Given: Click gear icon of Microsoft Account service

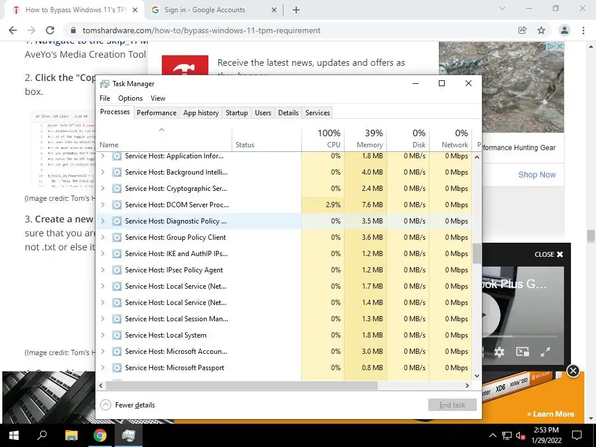Looking at the screenshot, I should (117, 352).
